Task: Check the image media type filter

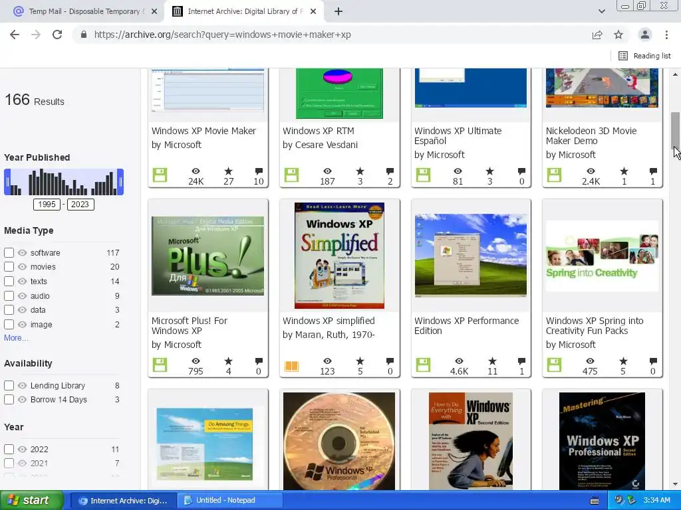Action: tap(9, 325)
